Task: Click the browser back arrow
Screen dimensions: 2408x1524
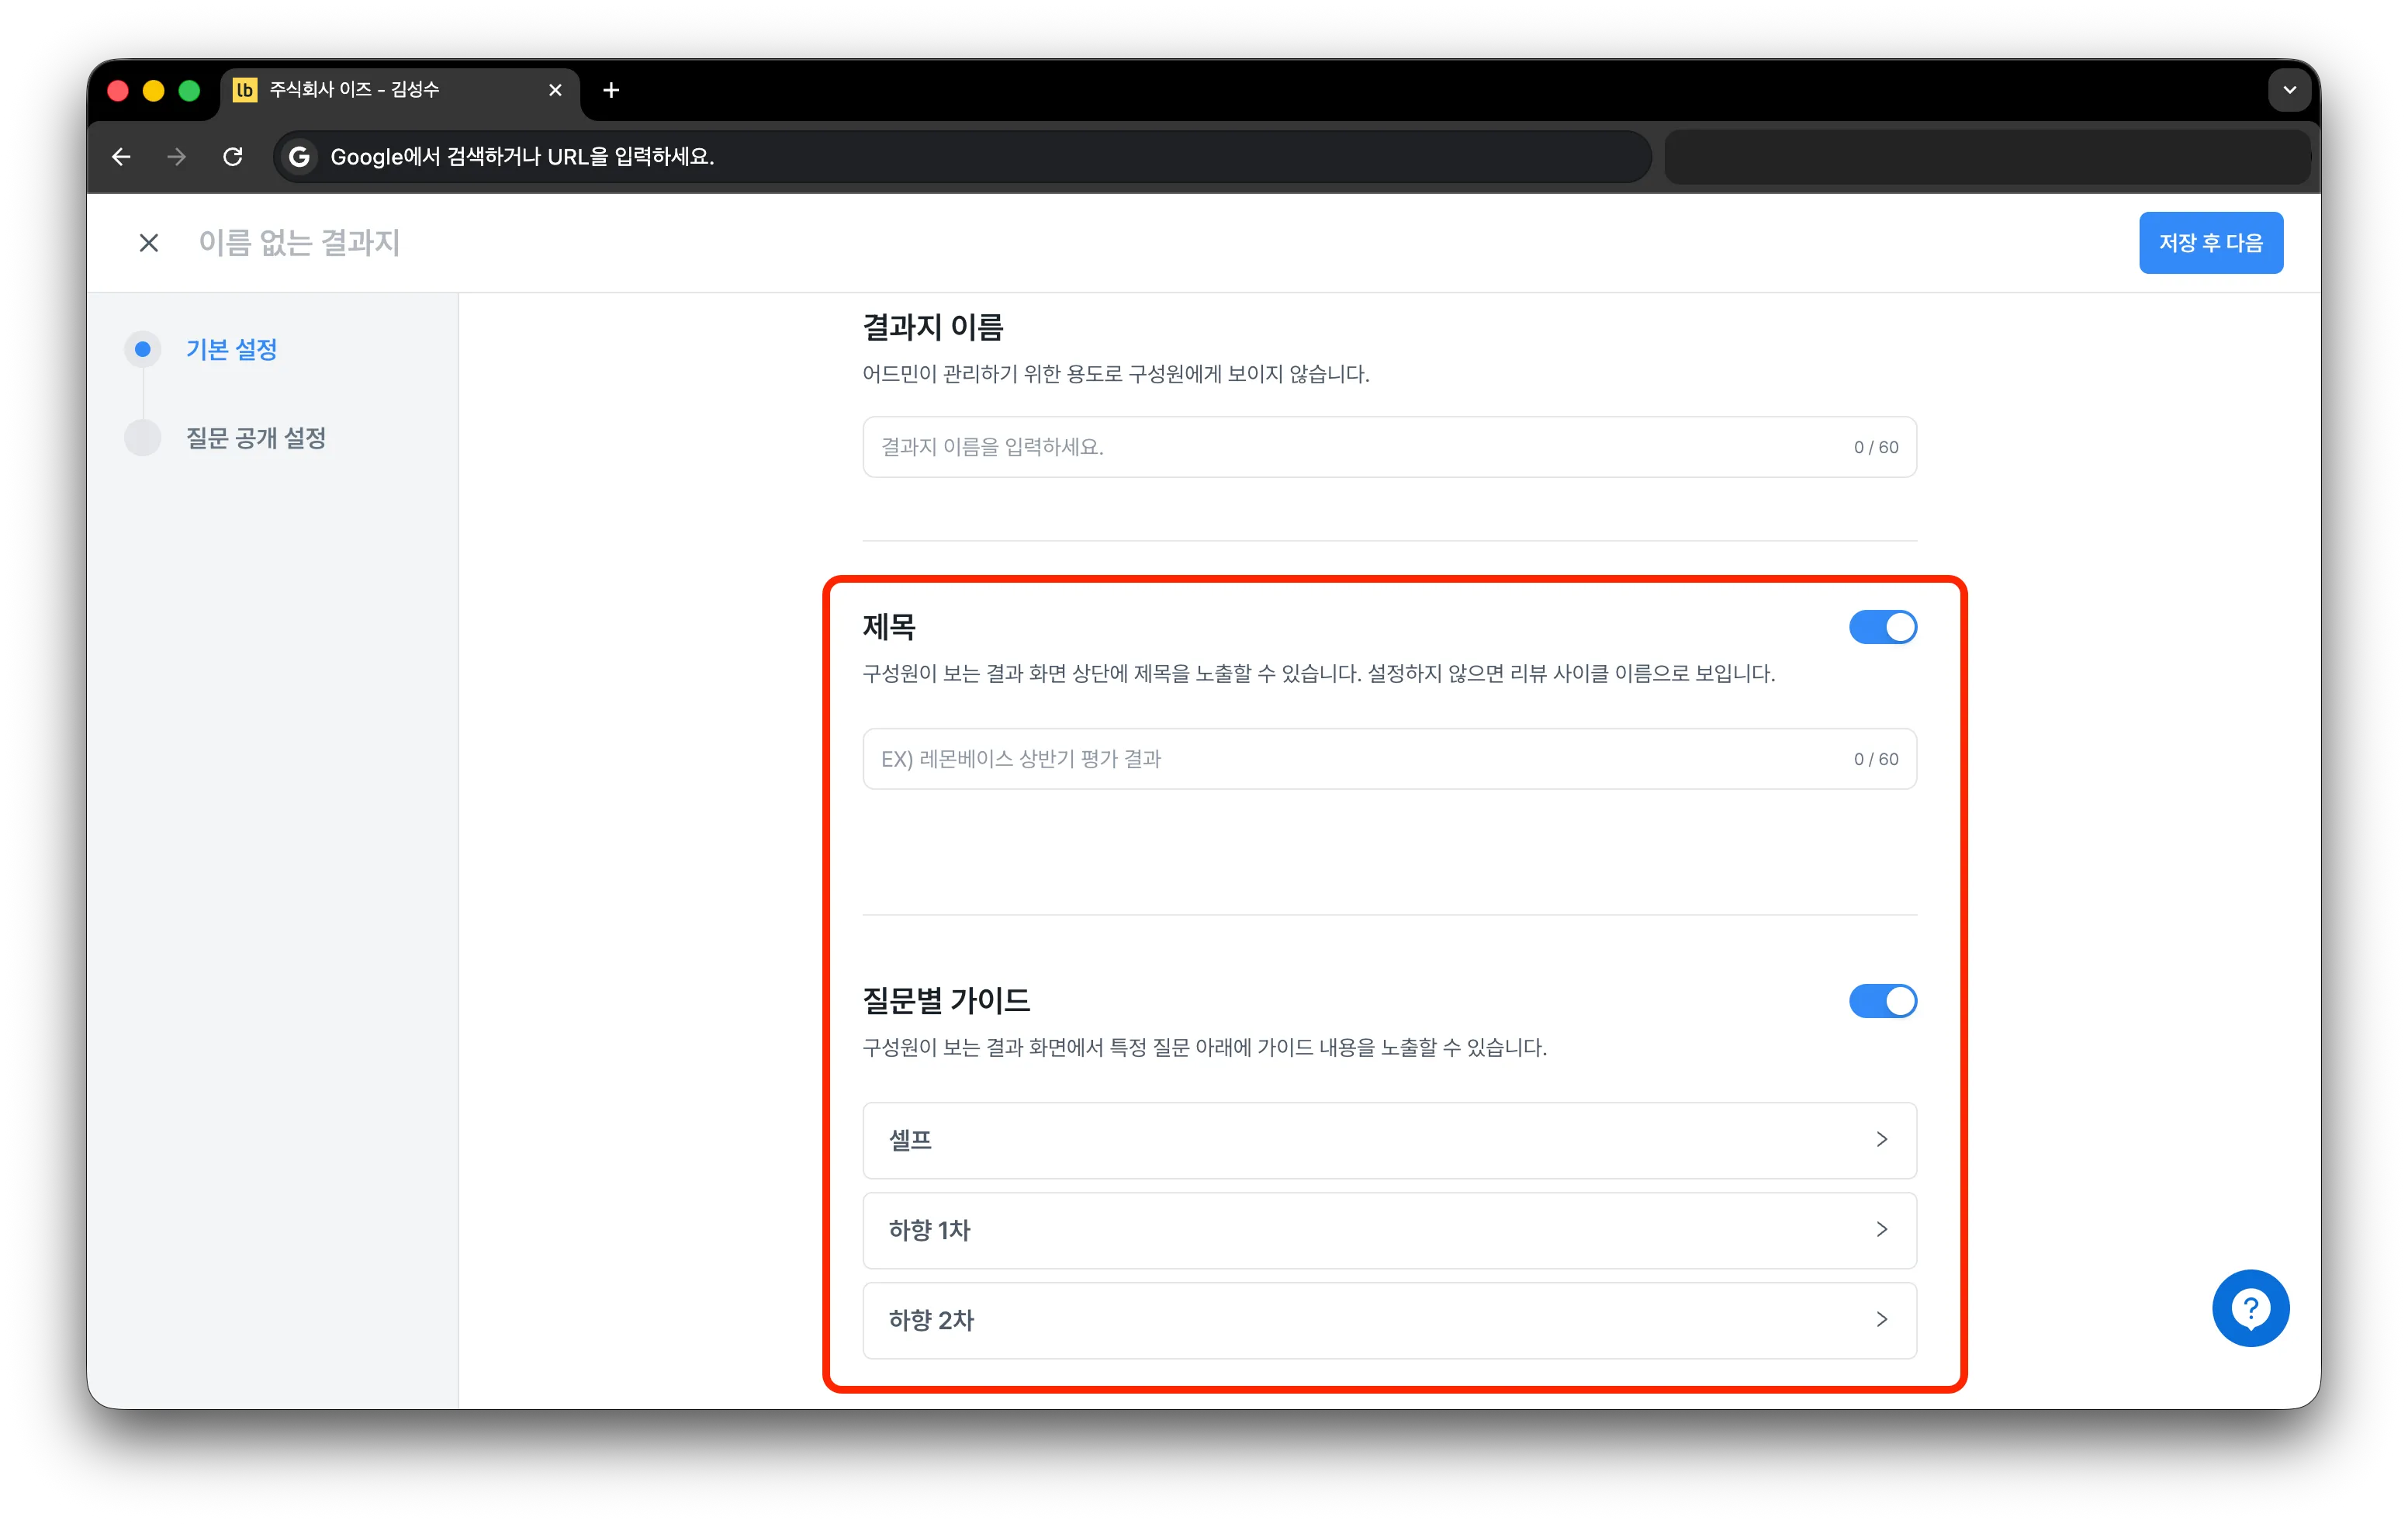Action: coord(121,157)
